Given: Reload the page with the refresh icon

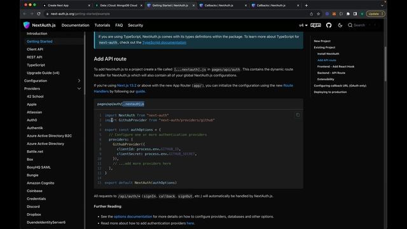Looking at the screenshot, I should [x=39, y=14].
